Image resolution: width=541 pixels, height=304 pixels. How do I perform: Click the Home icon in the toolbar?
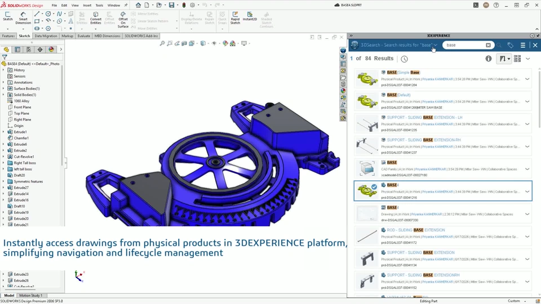coord(138,5)
